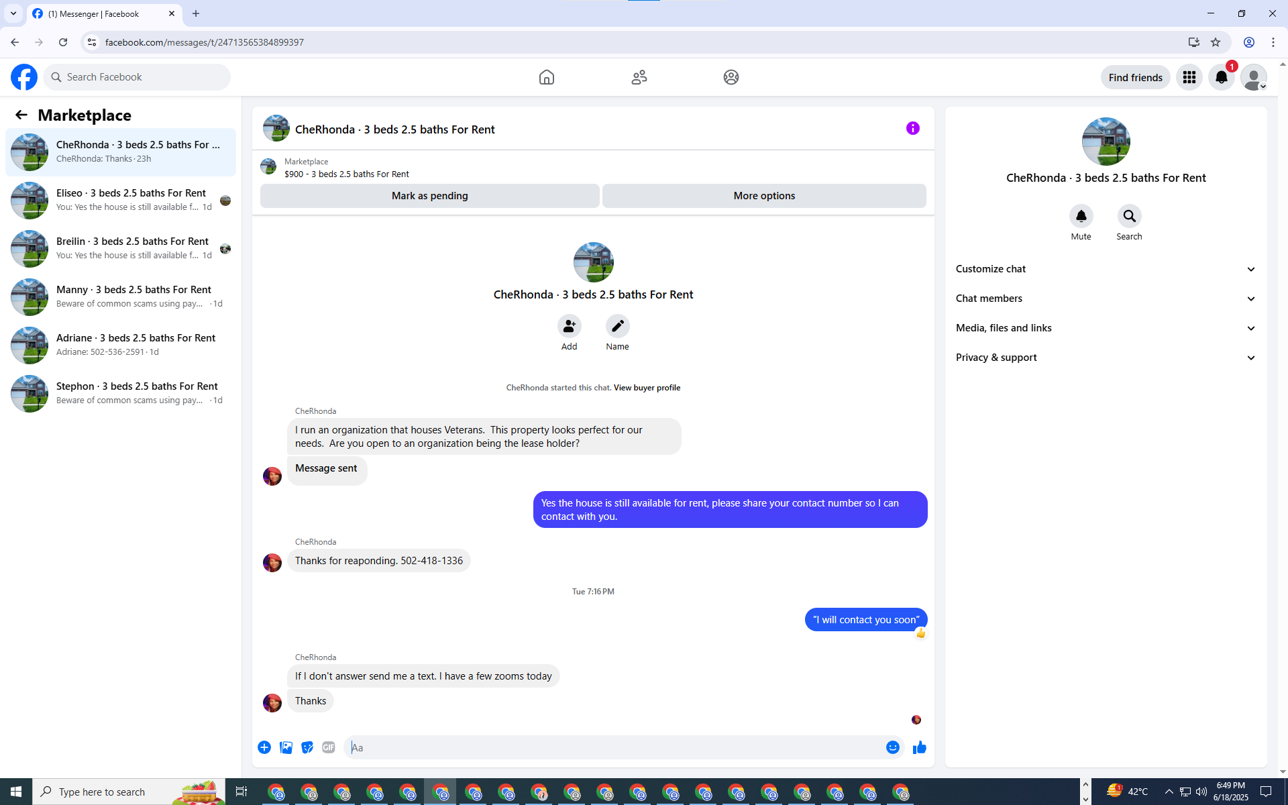Screen dimensions: 1288x805
Task: Click the "I will contact you soon" message
Action: (866, 620)
